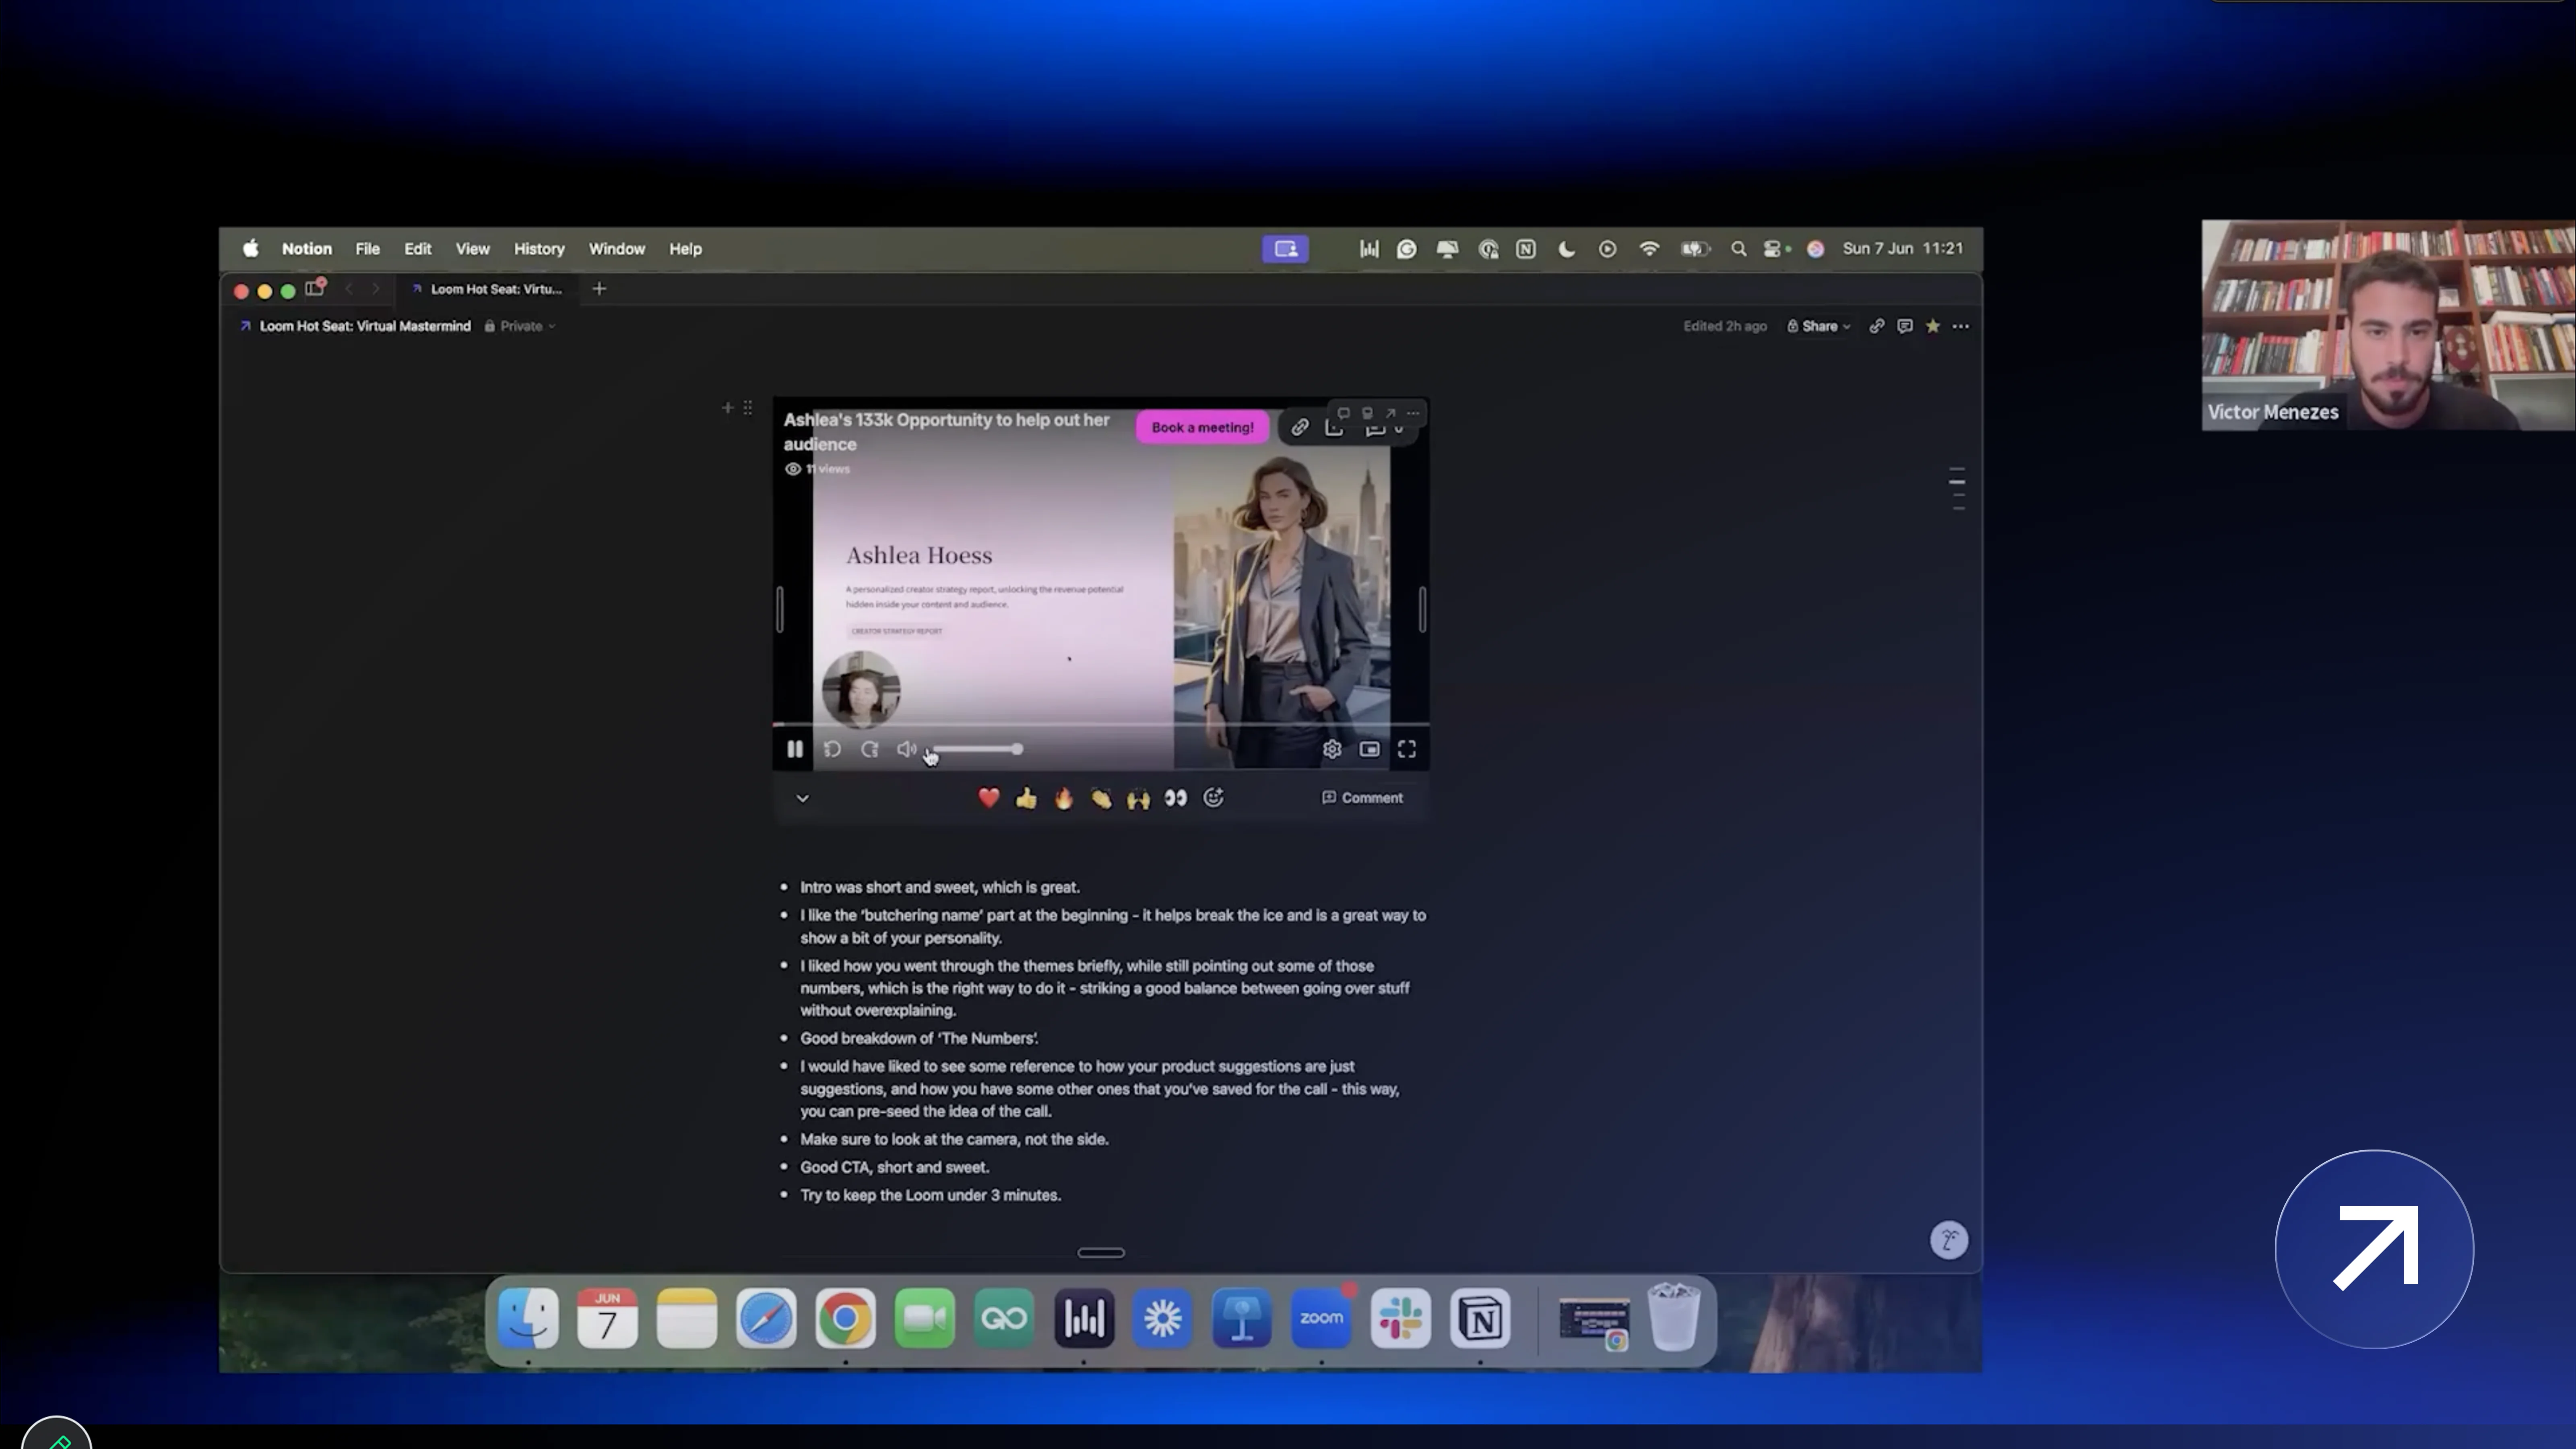
Task: Adjust the Loom volume slider
Action: click(x=977, y=749)
